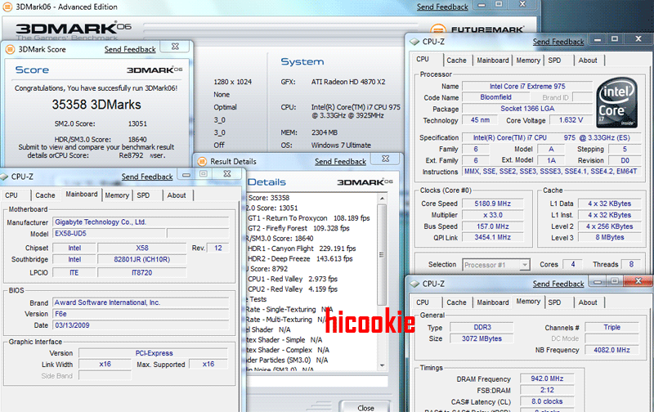
Task: Click the Southbridge 82801JR (ICH10R) field
Action: coord(141,259)
